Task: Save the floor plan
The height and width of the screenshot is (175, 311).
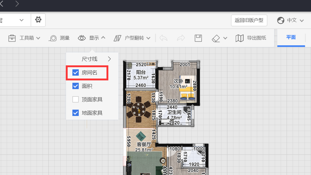Action: [198, 38]
